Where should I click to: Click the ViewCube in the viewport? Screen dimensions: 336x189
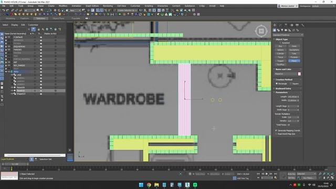coord(261,31)
